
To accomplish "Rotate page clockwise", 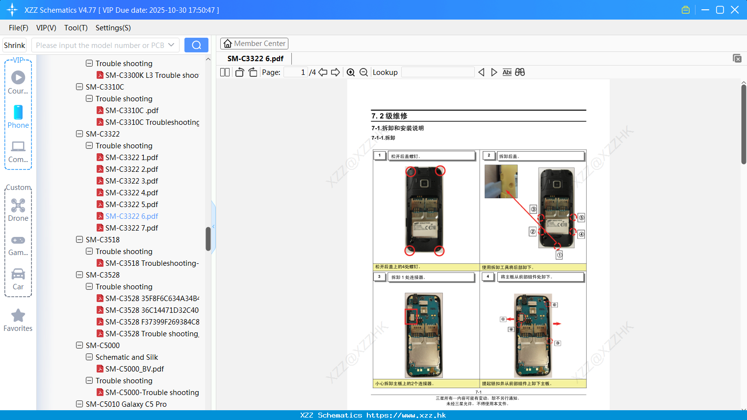I will click(253, 72).
